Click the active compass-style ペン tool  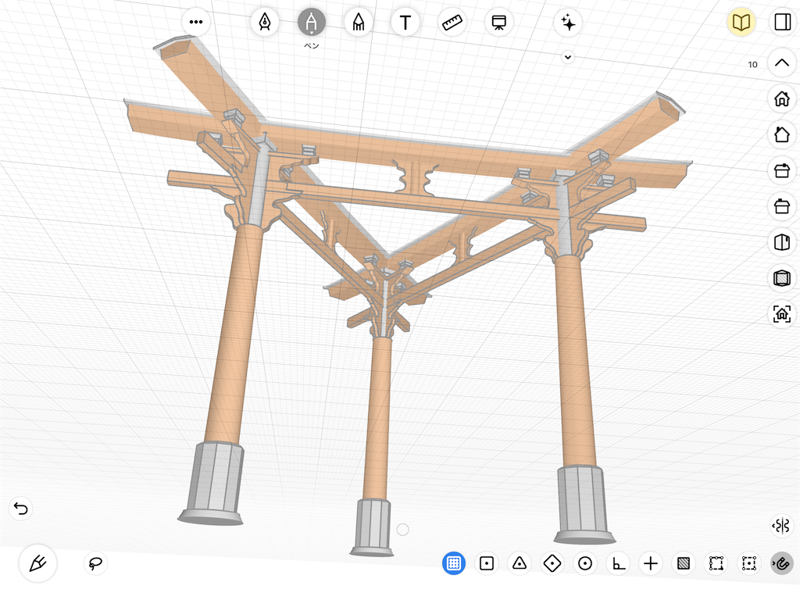311,22
